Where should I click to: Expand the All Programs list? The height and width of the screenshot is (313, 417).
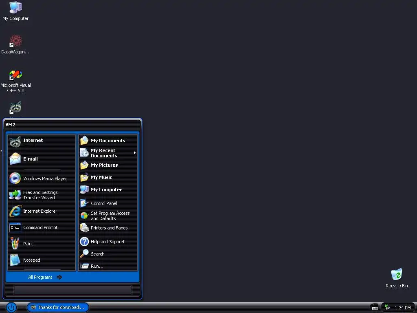coord(45,277)
